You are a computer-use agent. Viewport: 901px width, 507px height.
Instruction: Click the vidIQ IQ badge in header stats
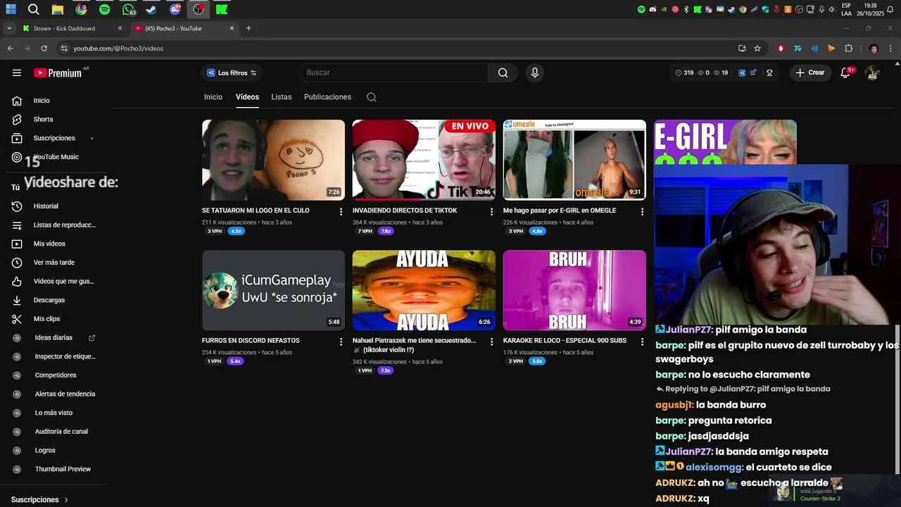click(x=742, y=73)
